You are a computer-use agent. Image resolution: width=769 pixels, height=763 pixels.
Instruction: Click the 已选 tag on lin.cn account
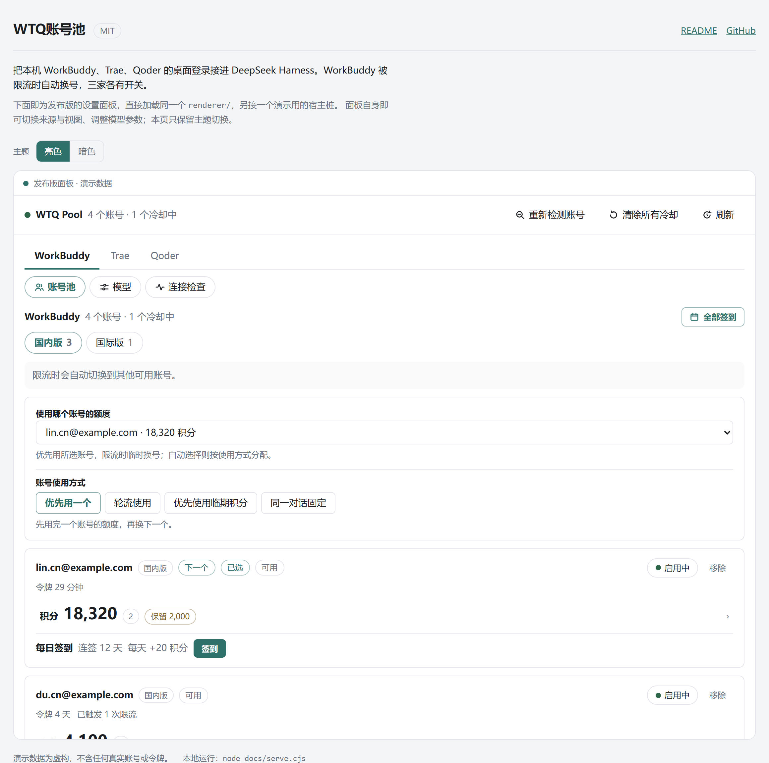point(235,568)
